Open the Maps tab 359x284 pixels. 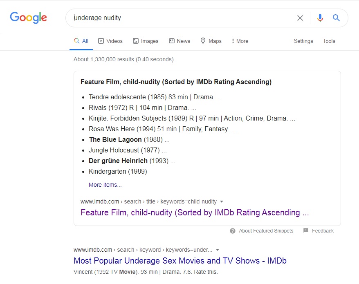click(211, 41)
